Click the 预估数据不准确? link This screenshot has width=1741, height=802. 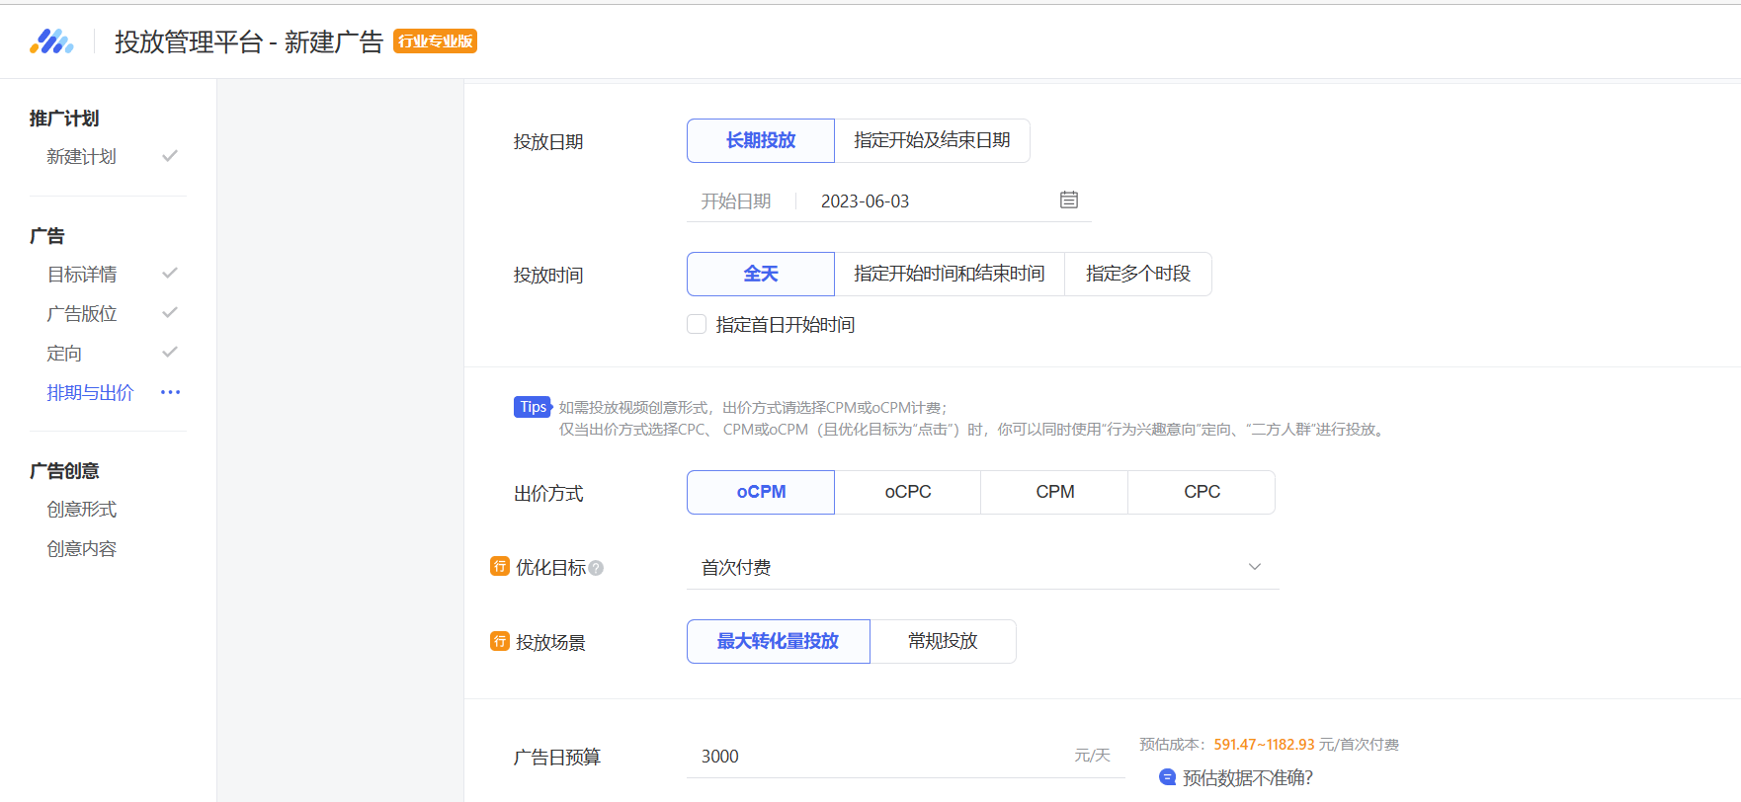click(1247, 778)
